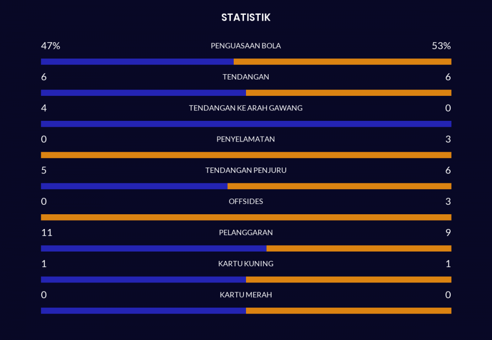Click the Tendangan Penjuru label

pos(246,170)
